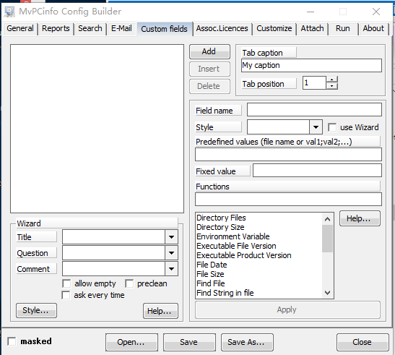This screenshot has width=395, height=355.
Task: Close the window with title bar X
Action: [376, 12]
